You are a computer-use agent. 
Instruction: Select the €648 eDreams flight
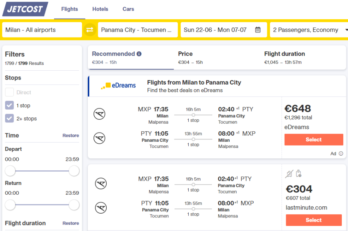[x=314, y=140]
